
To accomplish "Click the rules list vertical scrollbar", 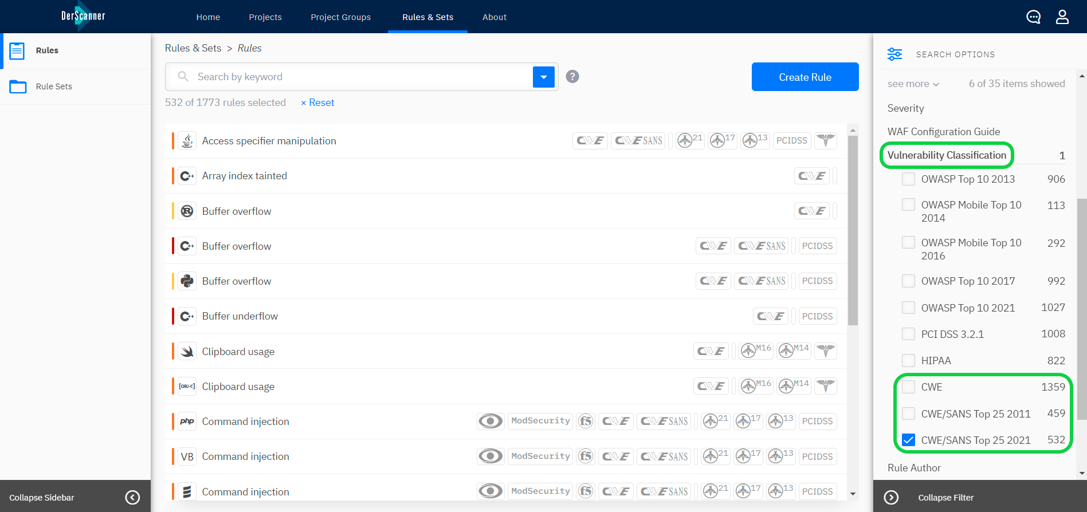I will tap(853, 229).
